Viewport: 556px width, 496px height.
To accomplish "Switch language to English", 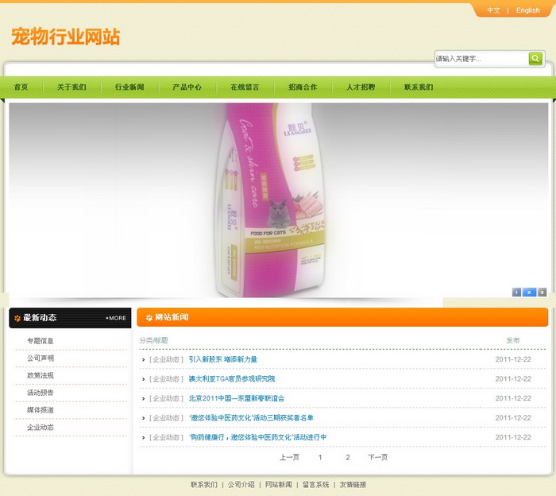I will pyautogui.click(x=527, y=10).
